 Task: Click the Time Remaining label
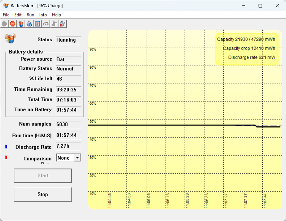coord(33,89)
